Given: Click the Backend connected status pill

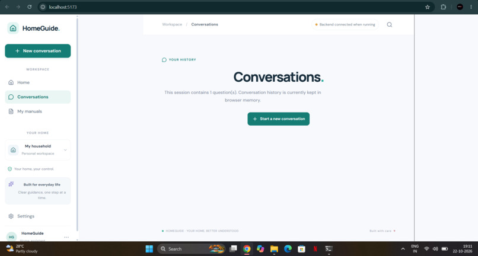Looking at the screenshot, I should point(345,24).
